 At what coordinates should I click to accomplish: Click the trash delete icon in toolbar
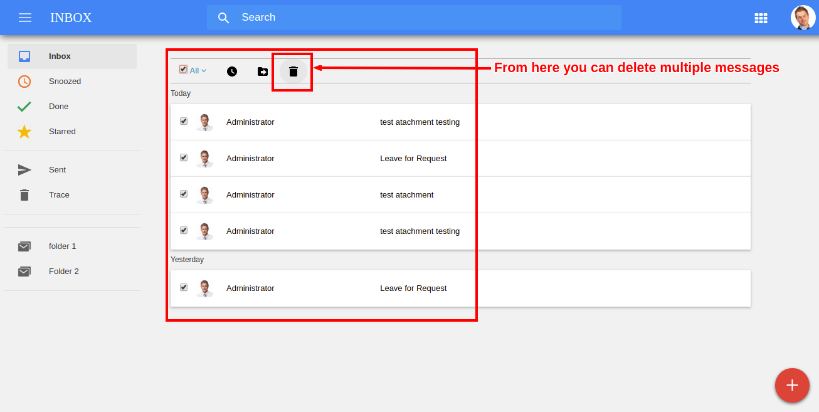pos(293,71)
